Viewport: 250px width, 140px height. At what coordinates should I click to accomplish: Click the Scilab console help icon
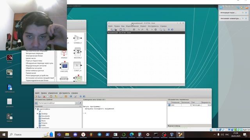click(x=84, y=96)
